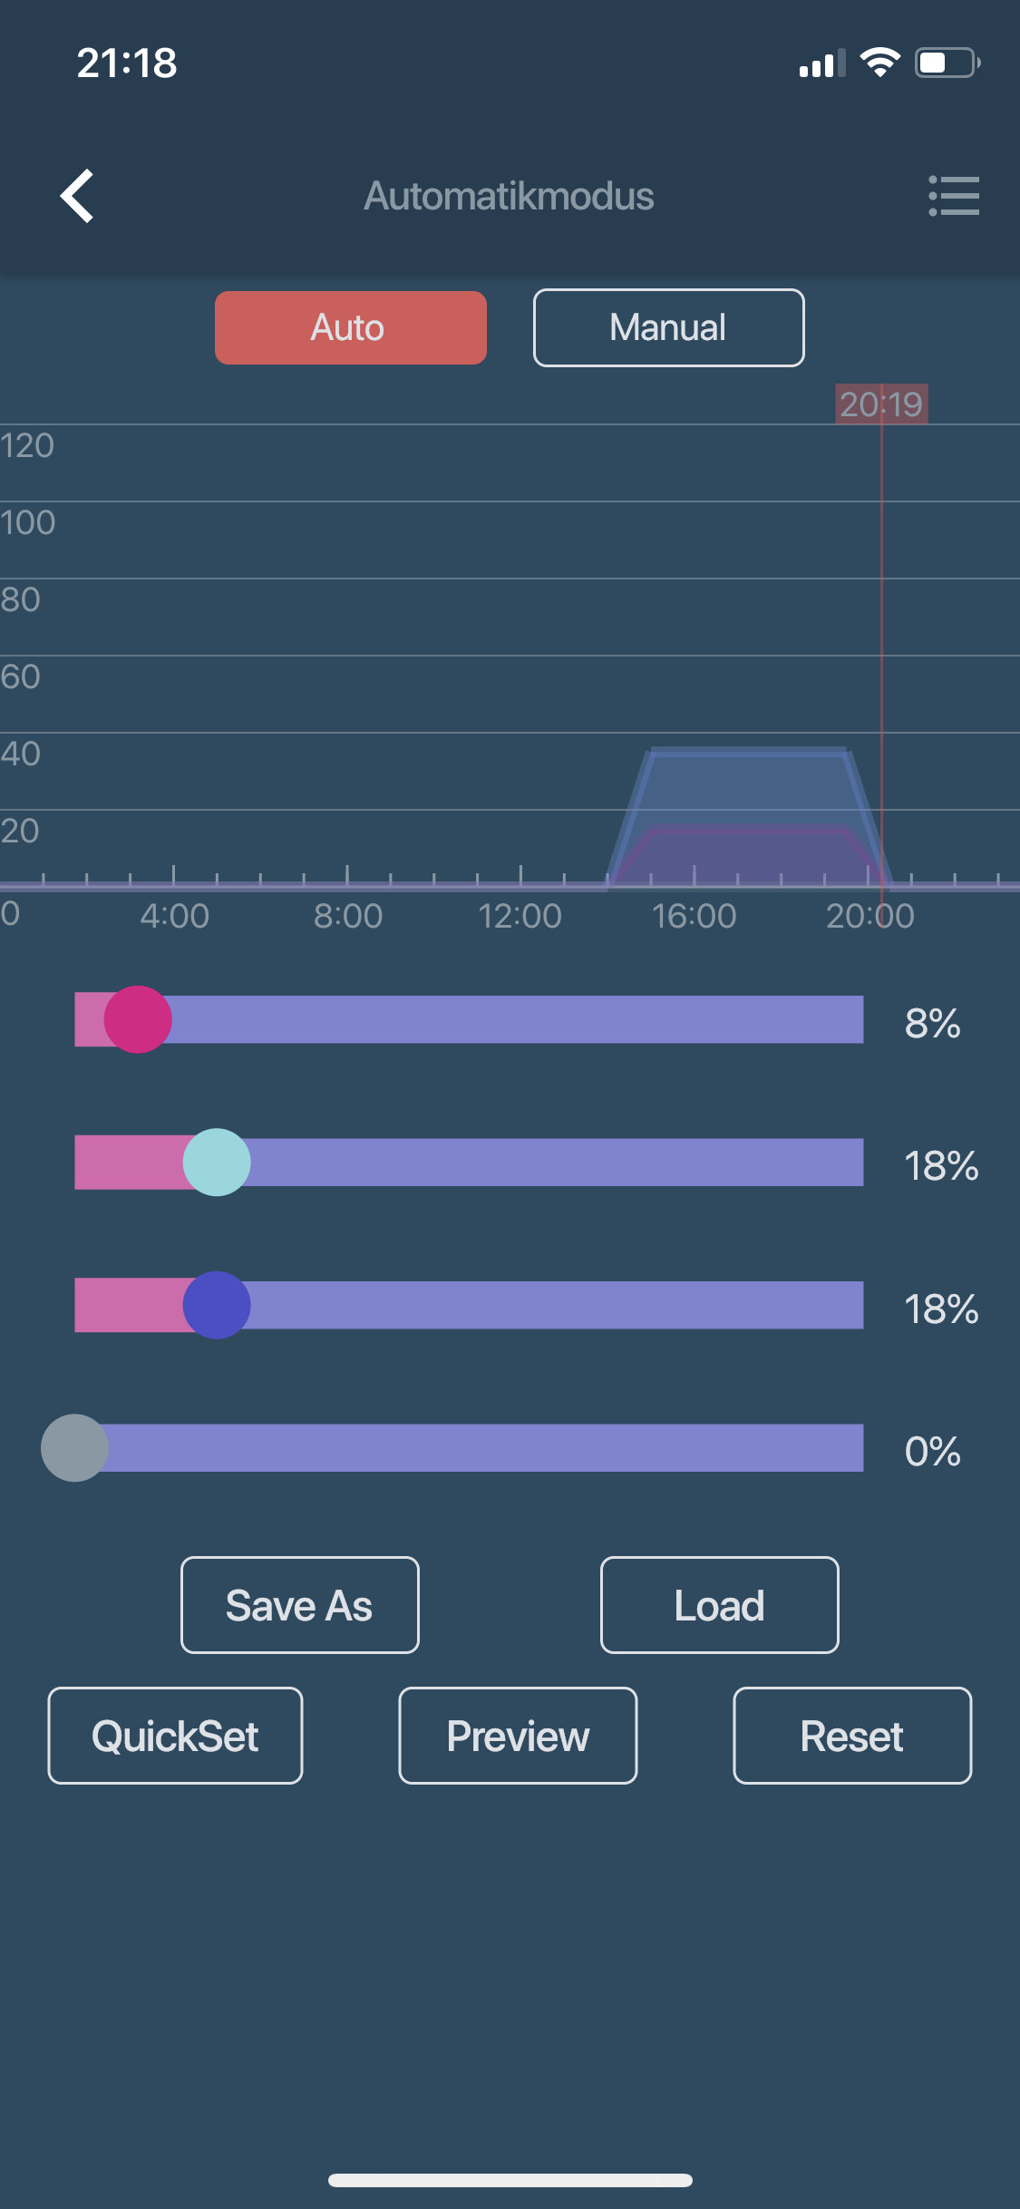Click the 20:19 current time marker

[880, 404]
